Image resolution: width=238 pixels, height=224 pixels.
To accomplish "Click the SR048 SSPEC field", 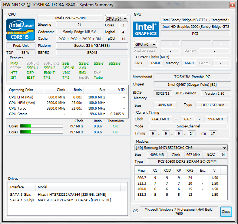I will (x=92, y=53).
